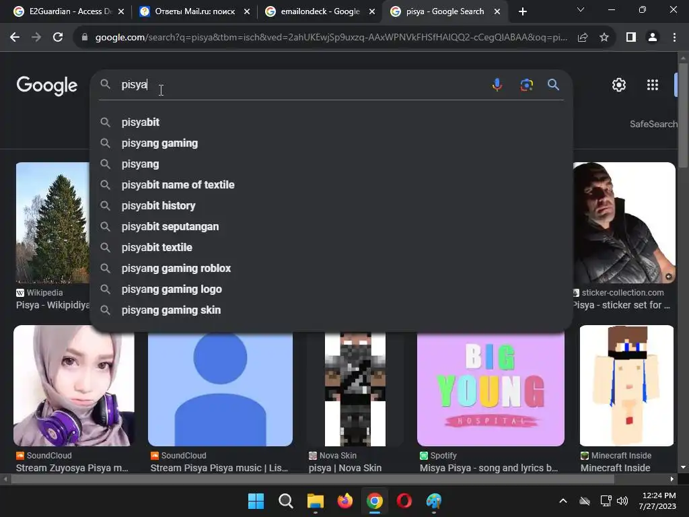Open sticker-collection.com man image
The image size is (689, 517).
(624, 223)
